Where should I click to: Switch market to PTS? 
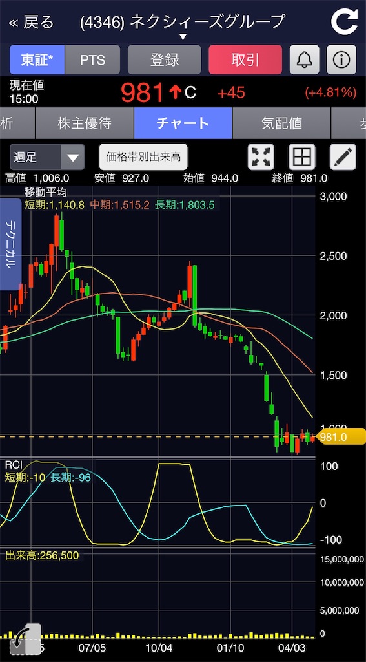(x=93, y=60)
